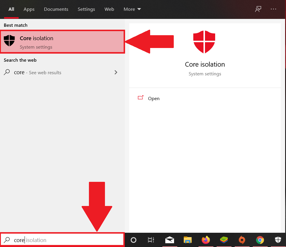Select the Documents filter tab
The width and height of the screenshot is (286, 247).
tap(56, 9)
